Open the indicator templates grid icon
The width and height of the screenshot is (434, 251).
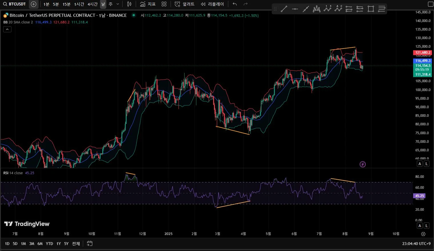click(164, 4)
